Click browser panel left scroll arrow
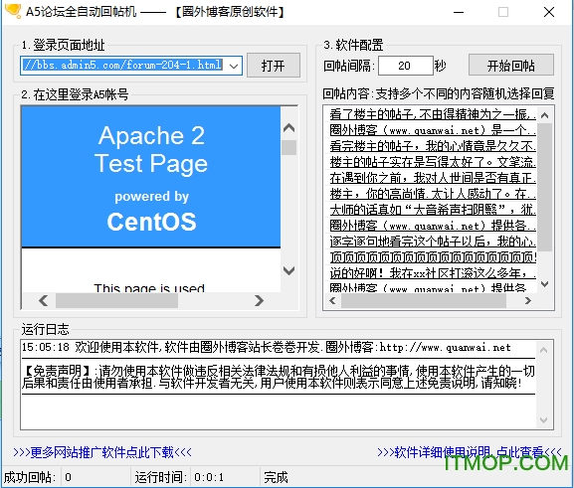The image size is (574, 488). click(x=44, y=301)
